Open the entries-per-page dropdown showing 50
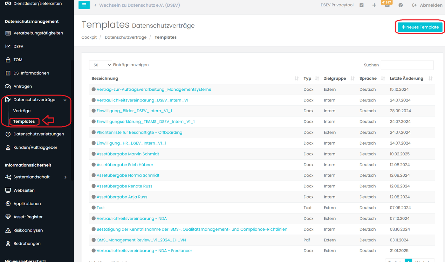 coord(100,65)
